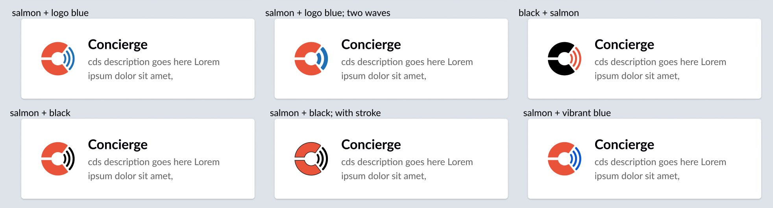Click the Concierge title in the with stroke card

coord(371,145)
